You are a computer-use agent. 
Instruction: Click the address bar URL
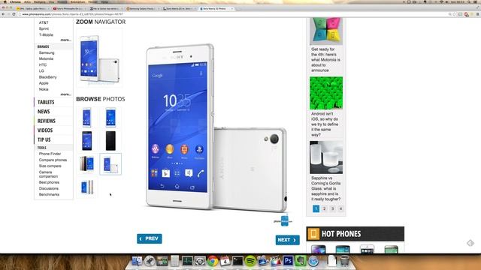click(x=72, y=14)
